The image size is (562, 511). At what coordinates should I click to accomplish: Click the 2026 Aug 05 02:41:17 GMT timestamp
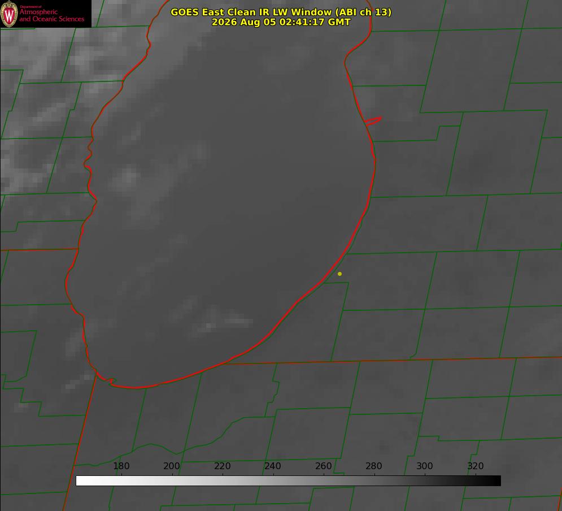click(x=281, y=22)
